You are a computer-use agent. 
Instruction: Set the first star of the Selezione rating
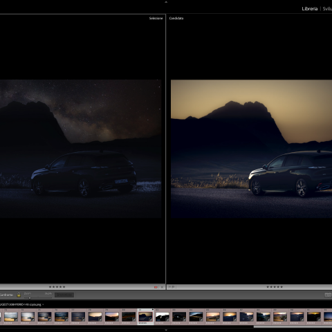pyautogui.click(x=50, y=287)
